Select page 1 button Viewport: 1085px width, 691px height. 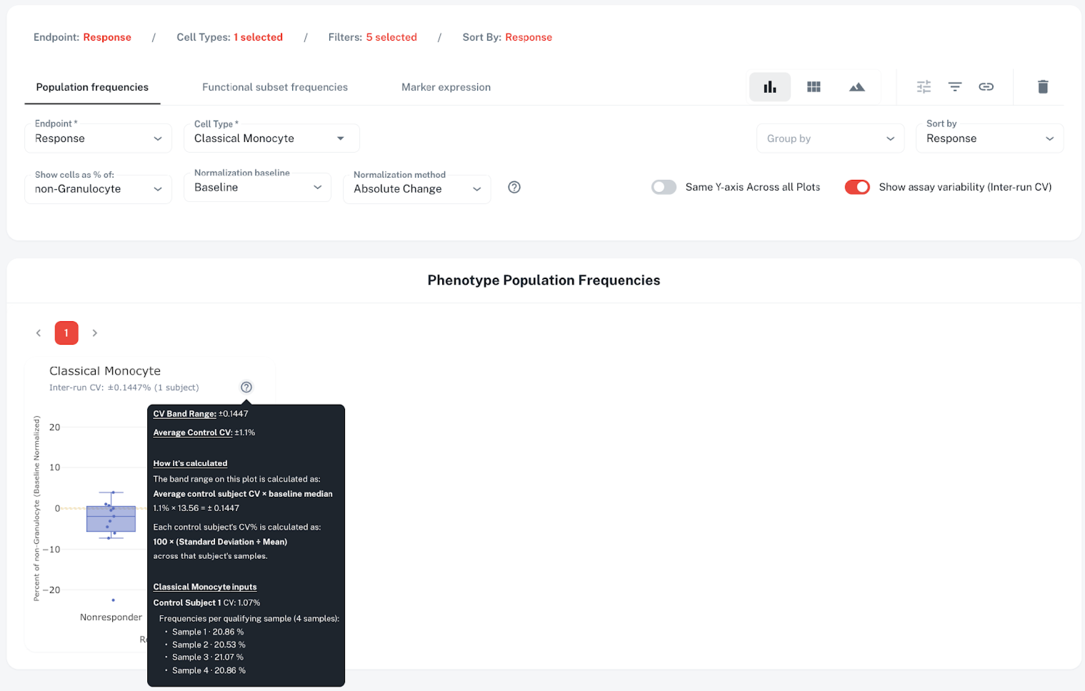pyautogui.click(x=66, y=333)
